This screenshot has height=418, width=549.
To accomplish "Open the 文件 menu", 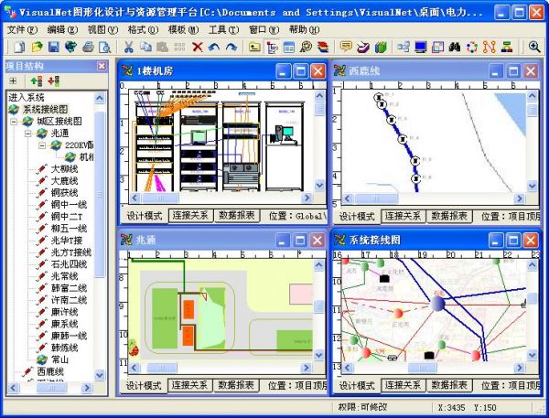I will [x=22, y=30].
